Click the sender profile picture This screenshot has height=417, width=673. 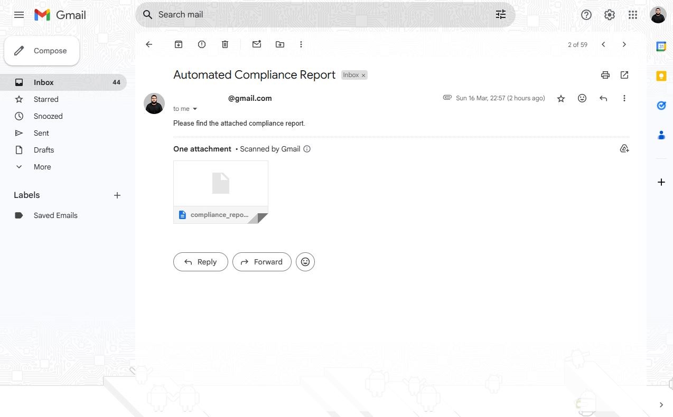(154, 103)
